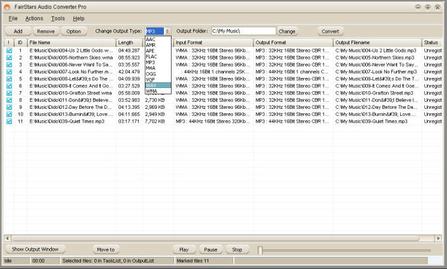Start conversion with Convert button
Image resolution: width=447 pixels, height=269 pixels.
(330, 32)
